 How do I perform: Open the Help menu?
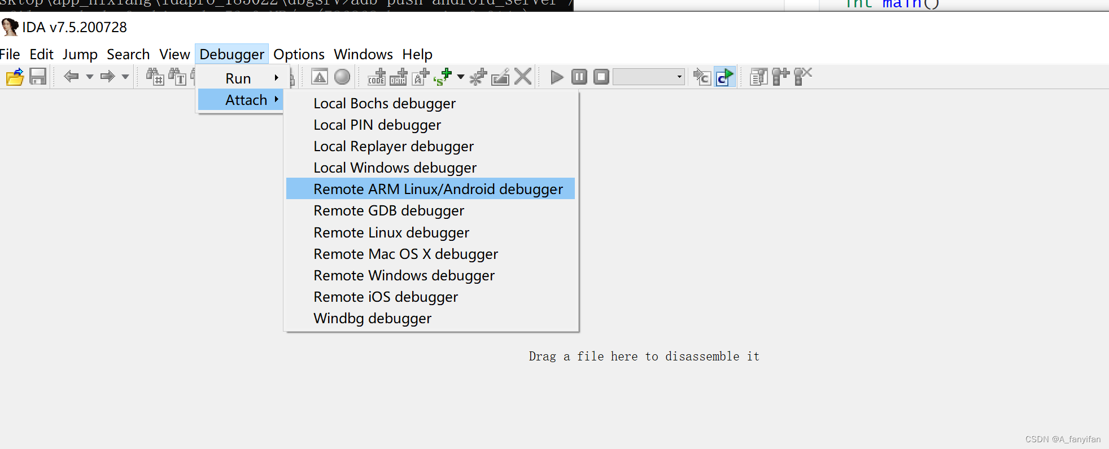click(x=417, y=54)
